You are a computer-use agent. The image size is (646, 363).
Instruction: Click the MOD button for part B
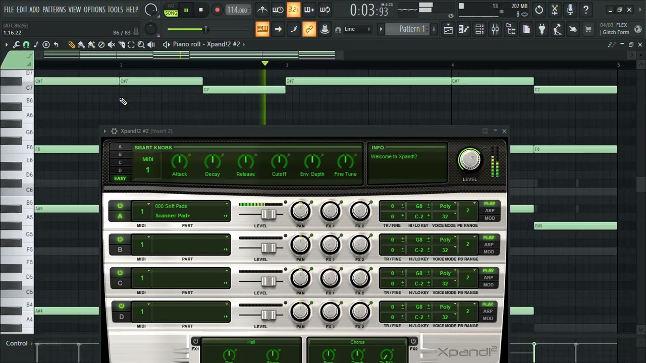[x=489, y=252]
